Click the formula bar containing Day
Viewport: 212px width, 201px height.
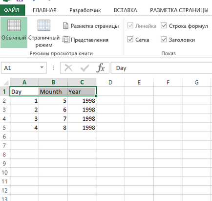coord(161,68)
